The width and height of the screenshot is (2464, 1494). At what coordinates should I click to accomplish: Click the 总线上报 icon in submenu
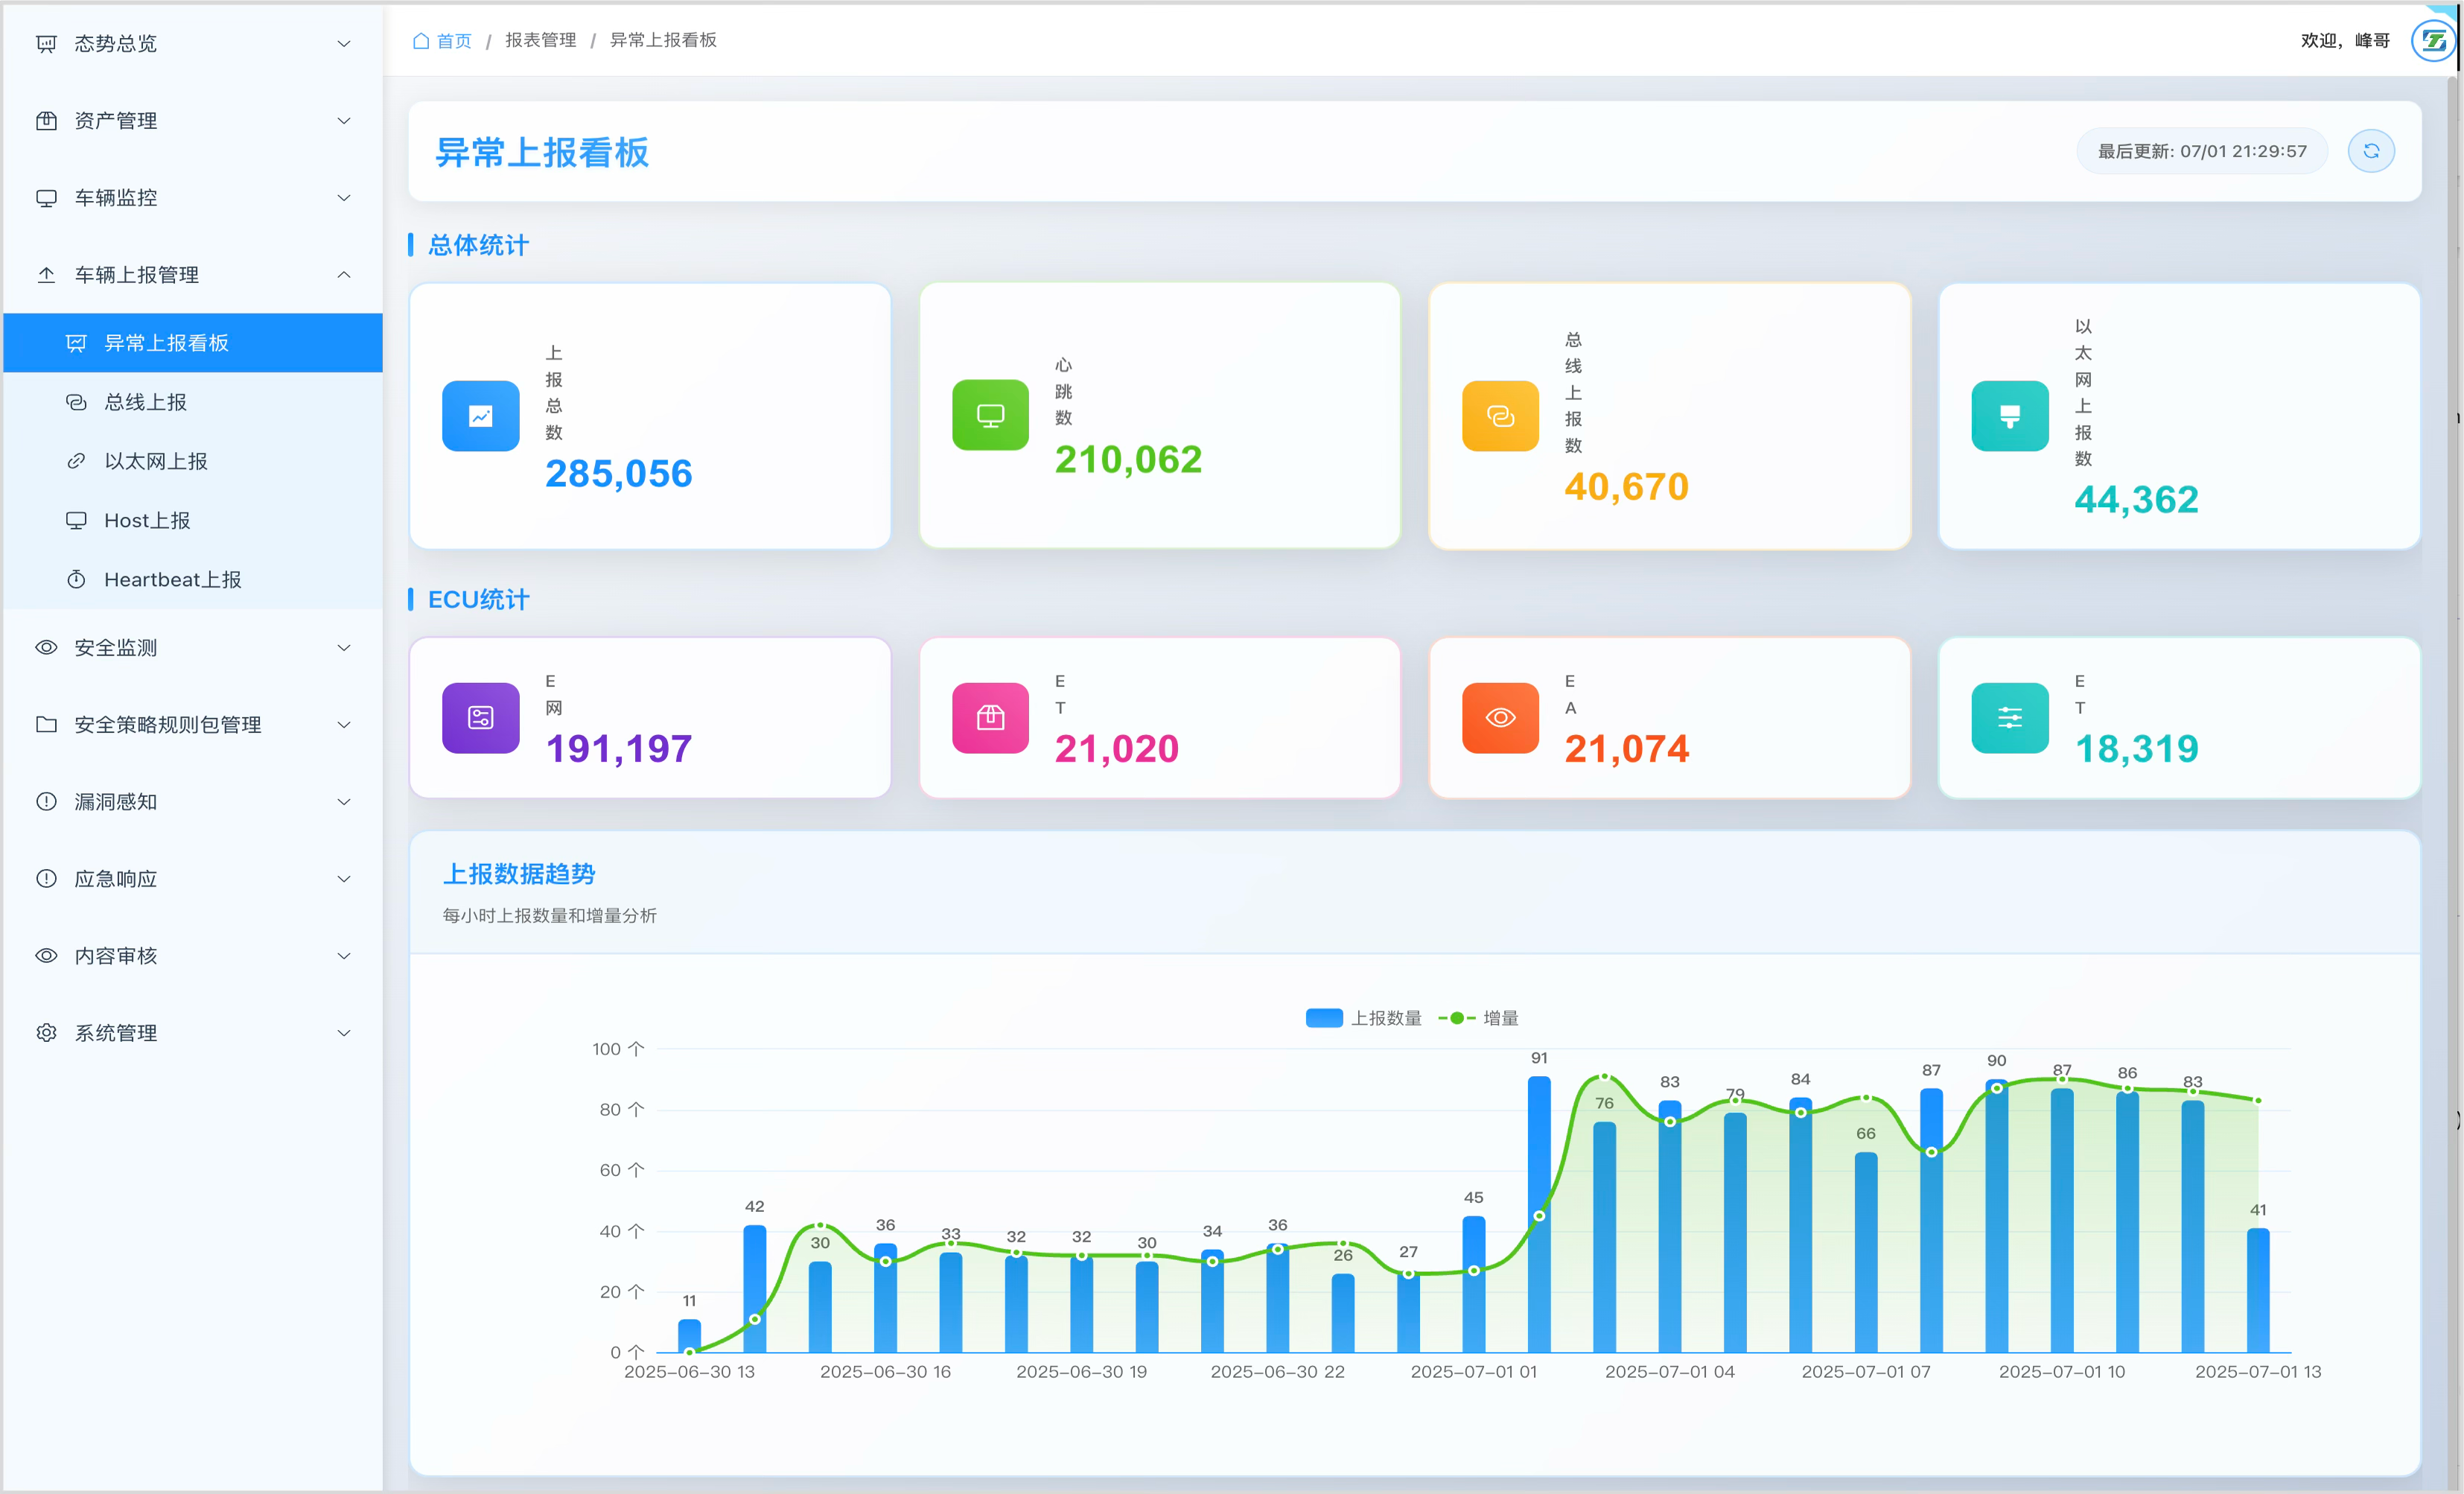click(x=77, y=402)
